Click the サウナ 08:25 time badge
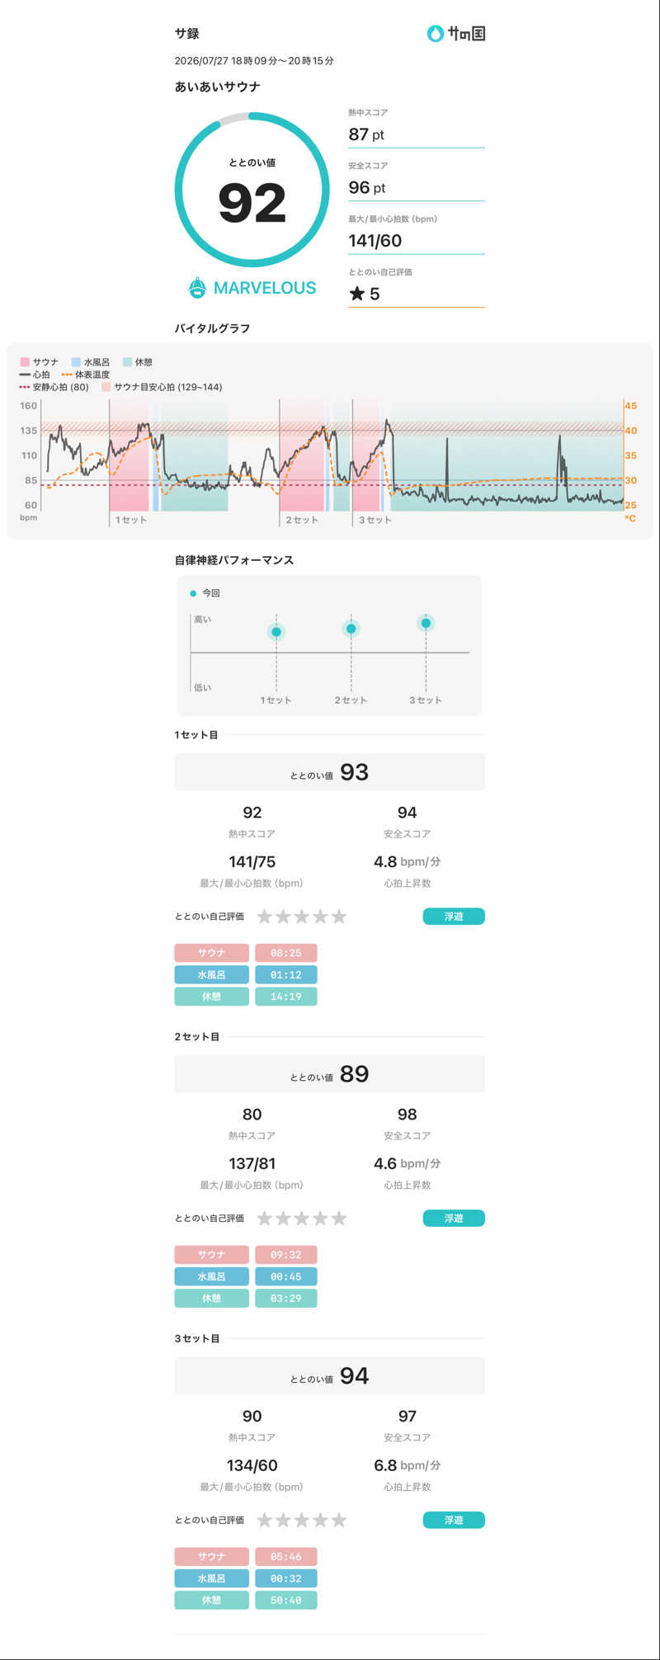This screenshot has width=660, height=1660. click(286, 953)
